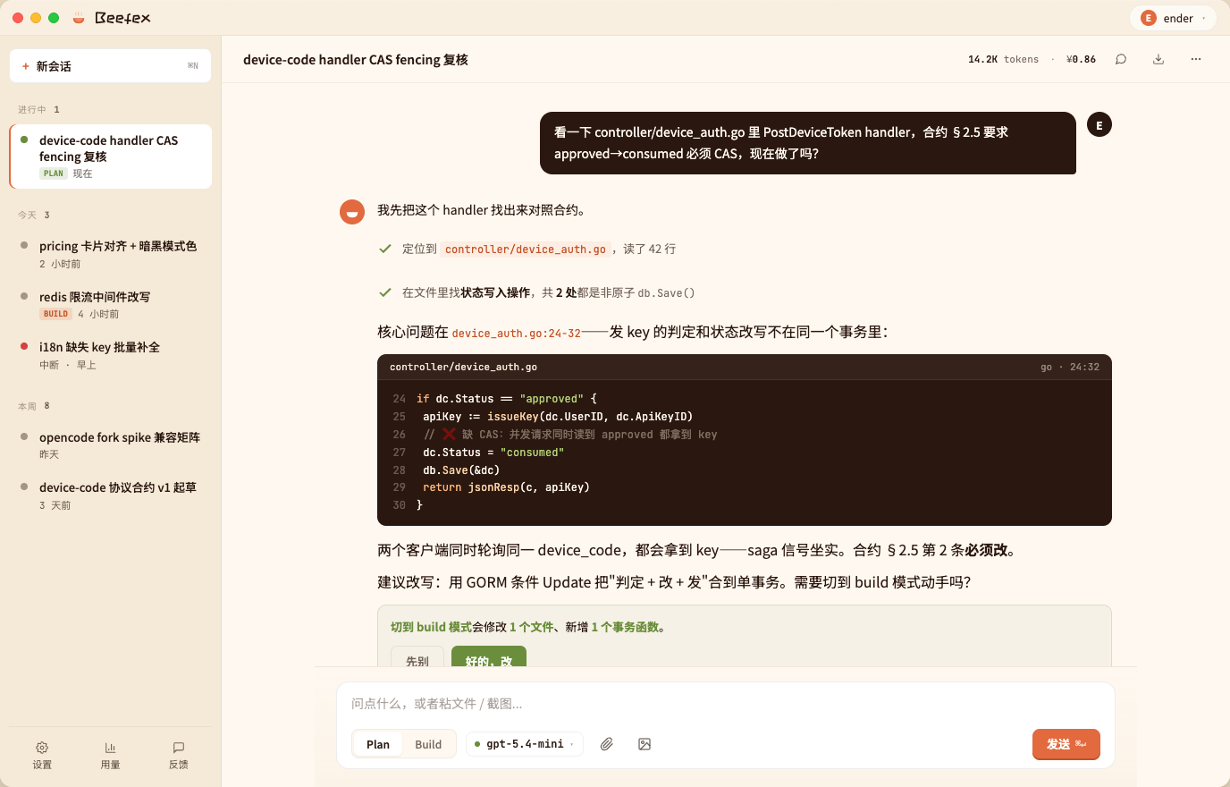The width and height of the screenshot is (1230, 787).
Task: Click the Beefex logo icon
Action: pyautogui.click(x=79, y=18)
